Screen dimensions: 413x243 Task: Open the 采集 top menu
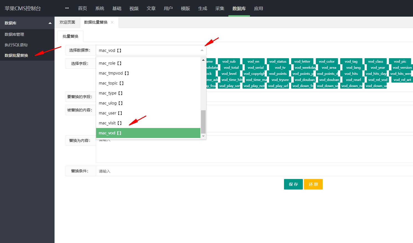coord(220,9)
